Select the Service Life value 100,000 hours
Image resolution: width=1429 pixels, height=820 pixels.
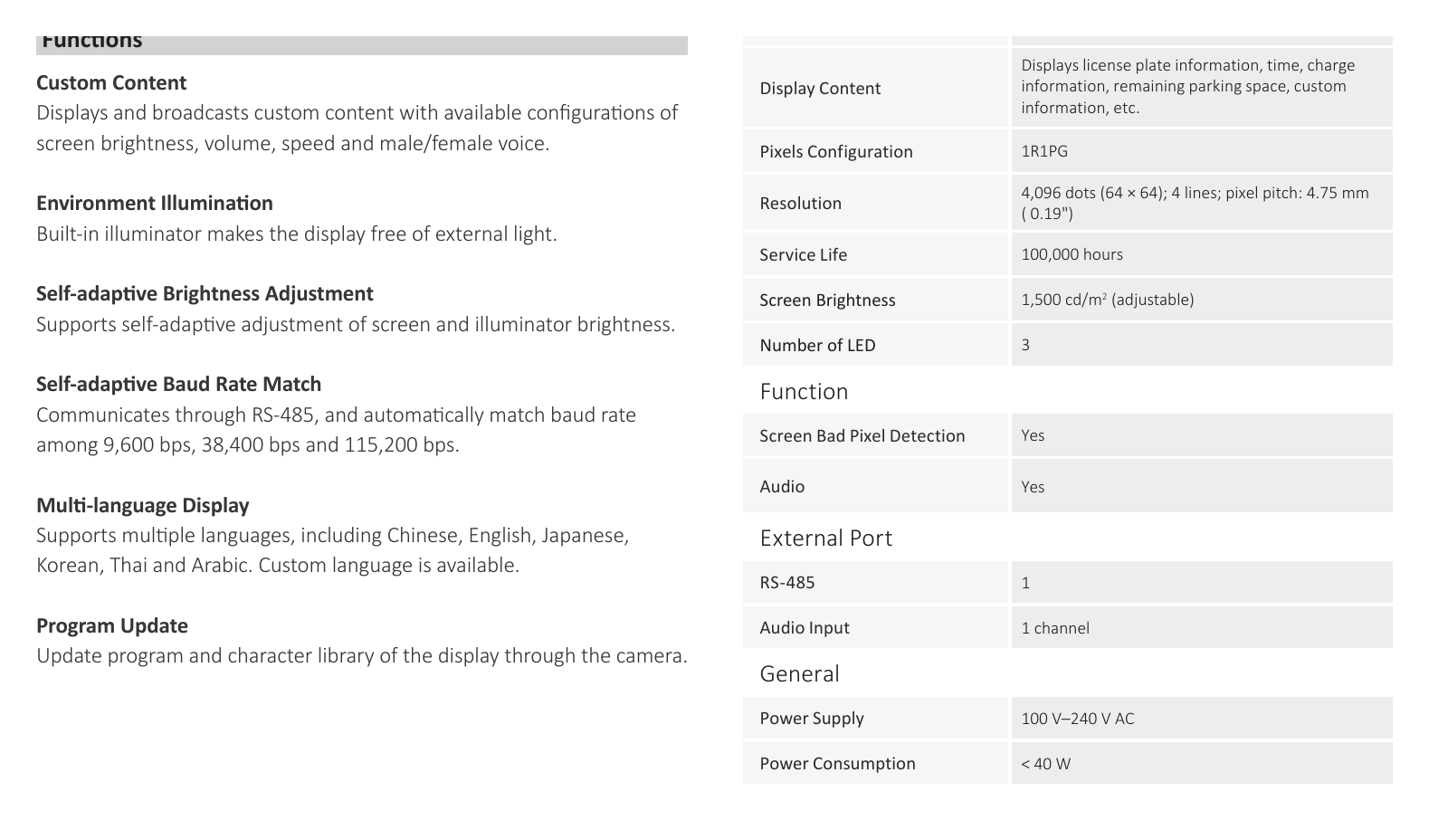tap(1072, 254)
